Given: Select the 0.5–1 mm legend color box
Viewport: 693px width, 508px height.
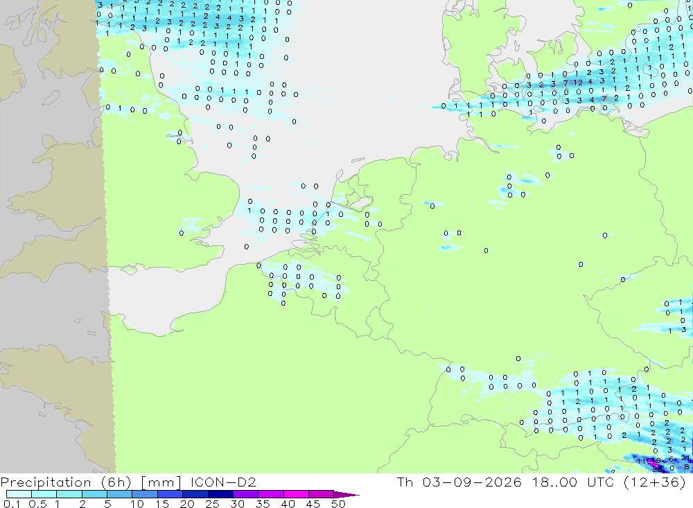Looking at the screenshot, I should [44, 494].
